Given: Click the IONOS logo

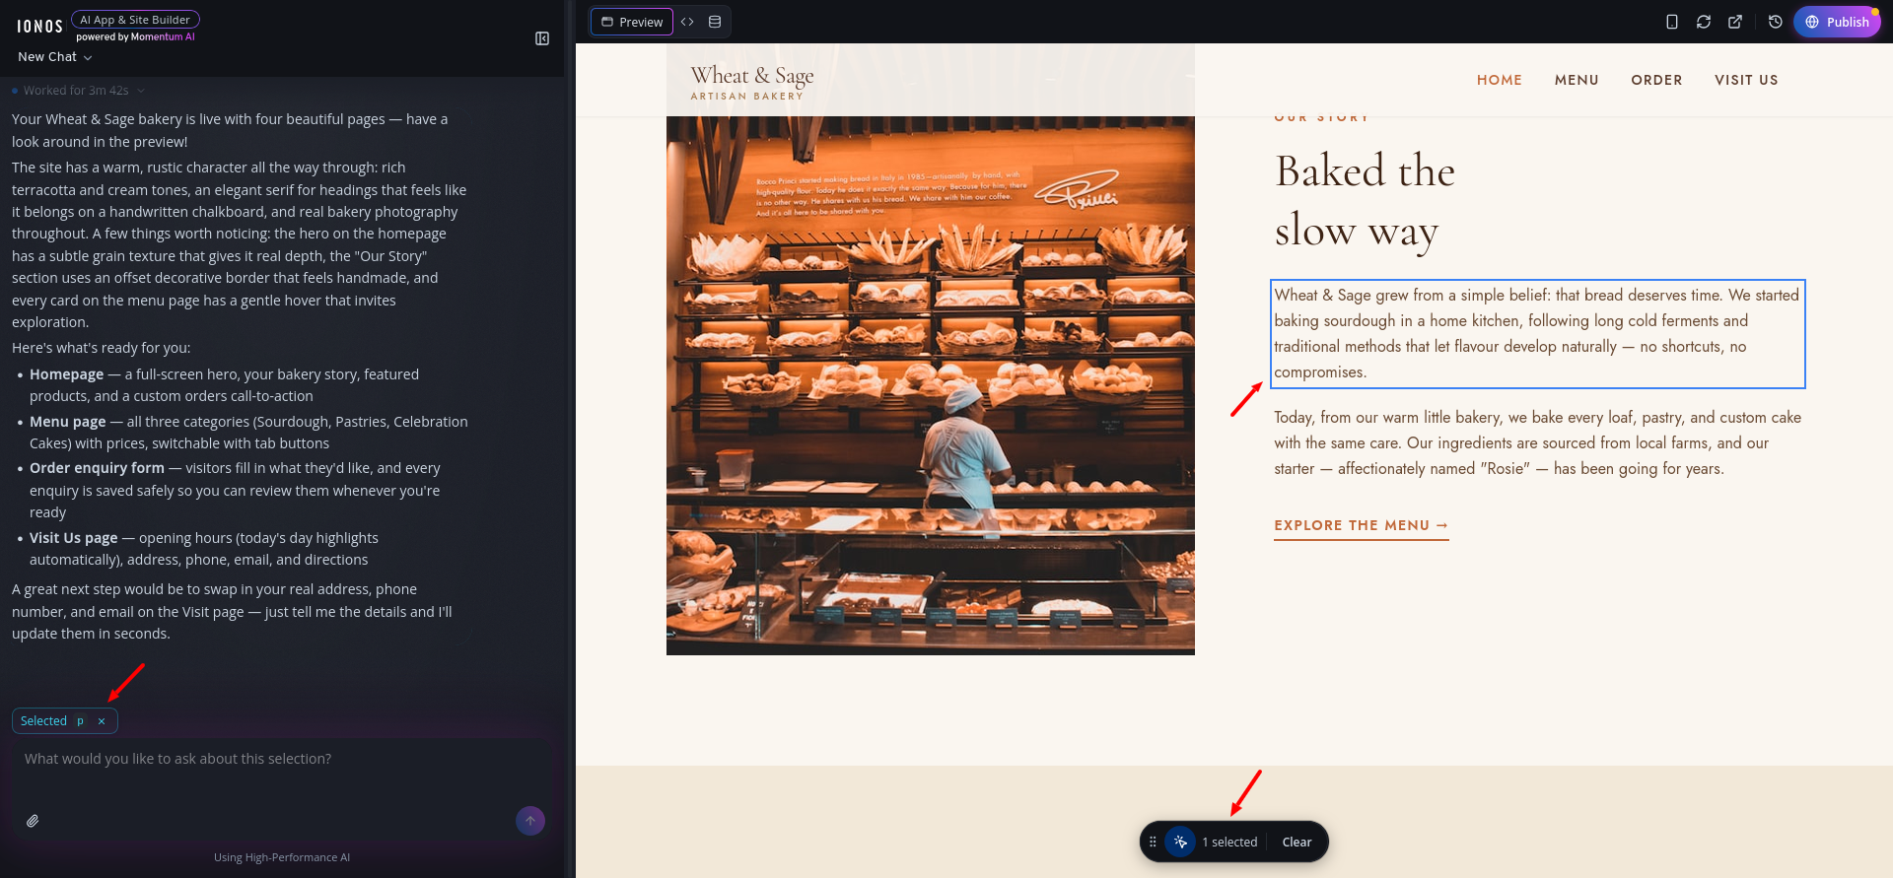Looking at the screenshot, I should click(x=39, y=27).
